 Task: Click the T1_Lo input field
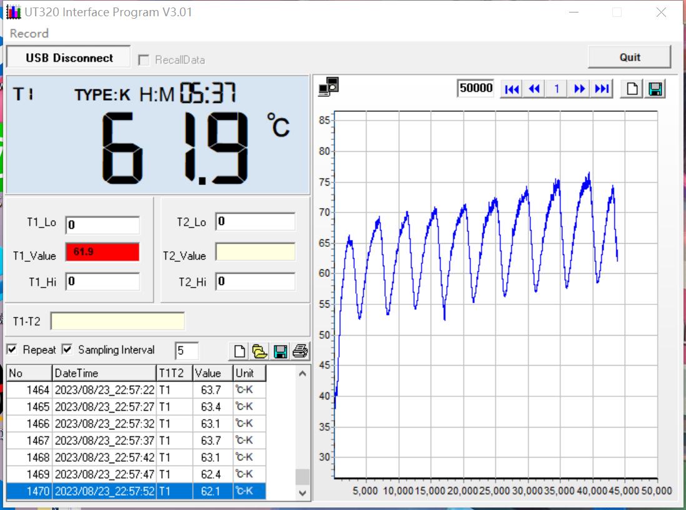102,225
